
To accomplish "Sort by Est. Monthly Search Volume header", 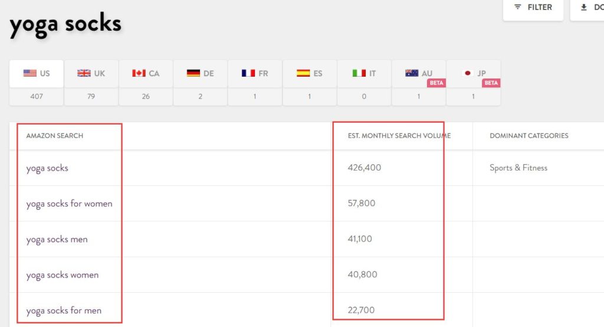I will (399, 136).
